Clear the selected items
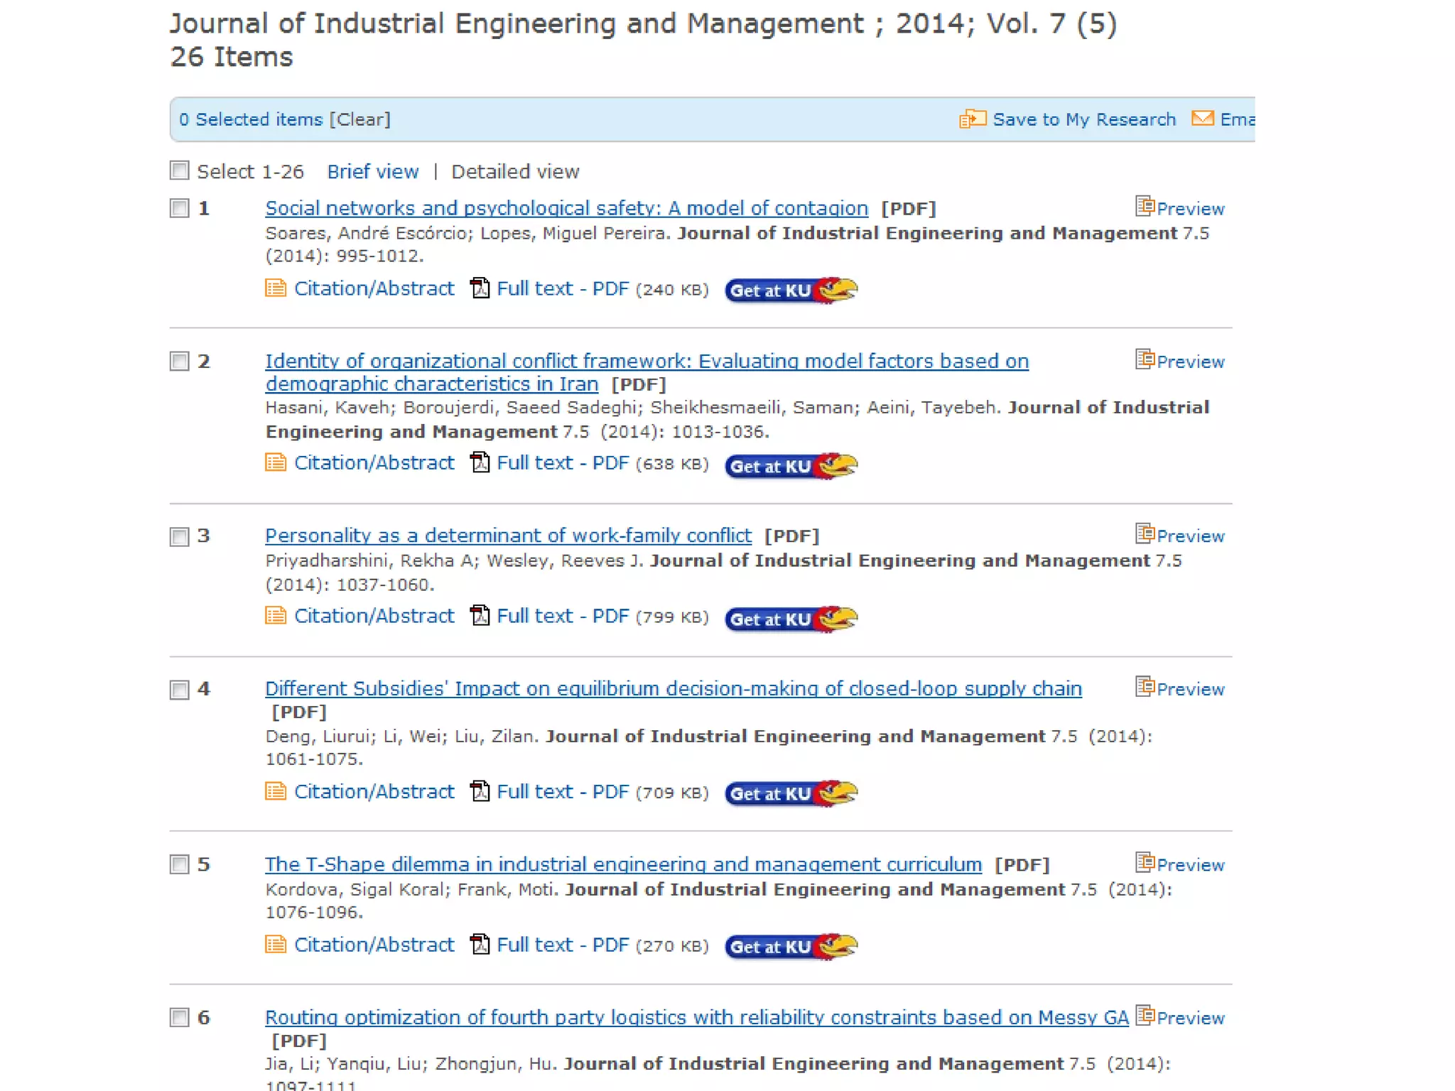 click(x=359, y=119)
